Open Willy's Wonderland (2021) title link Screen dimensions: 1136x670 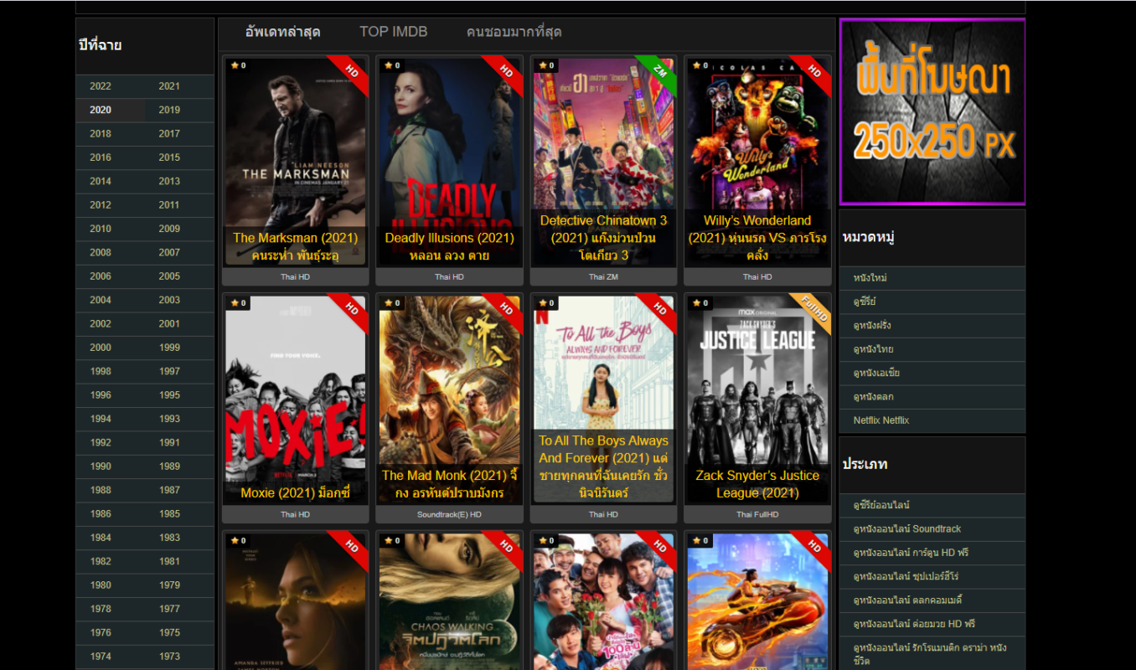(x=757, y=238)
